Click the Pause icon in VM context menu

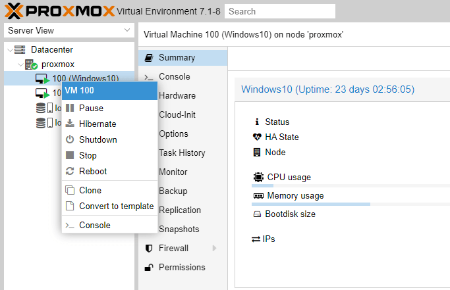70,108
